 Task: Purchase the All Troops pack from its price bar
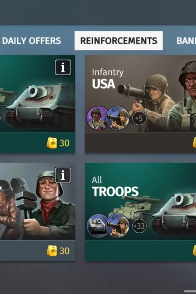(x=140, y=251)
